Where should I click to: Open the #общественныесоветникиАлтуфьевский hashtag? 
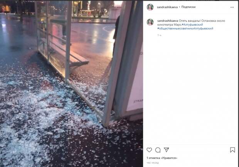[x=185, y=28]
